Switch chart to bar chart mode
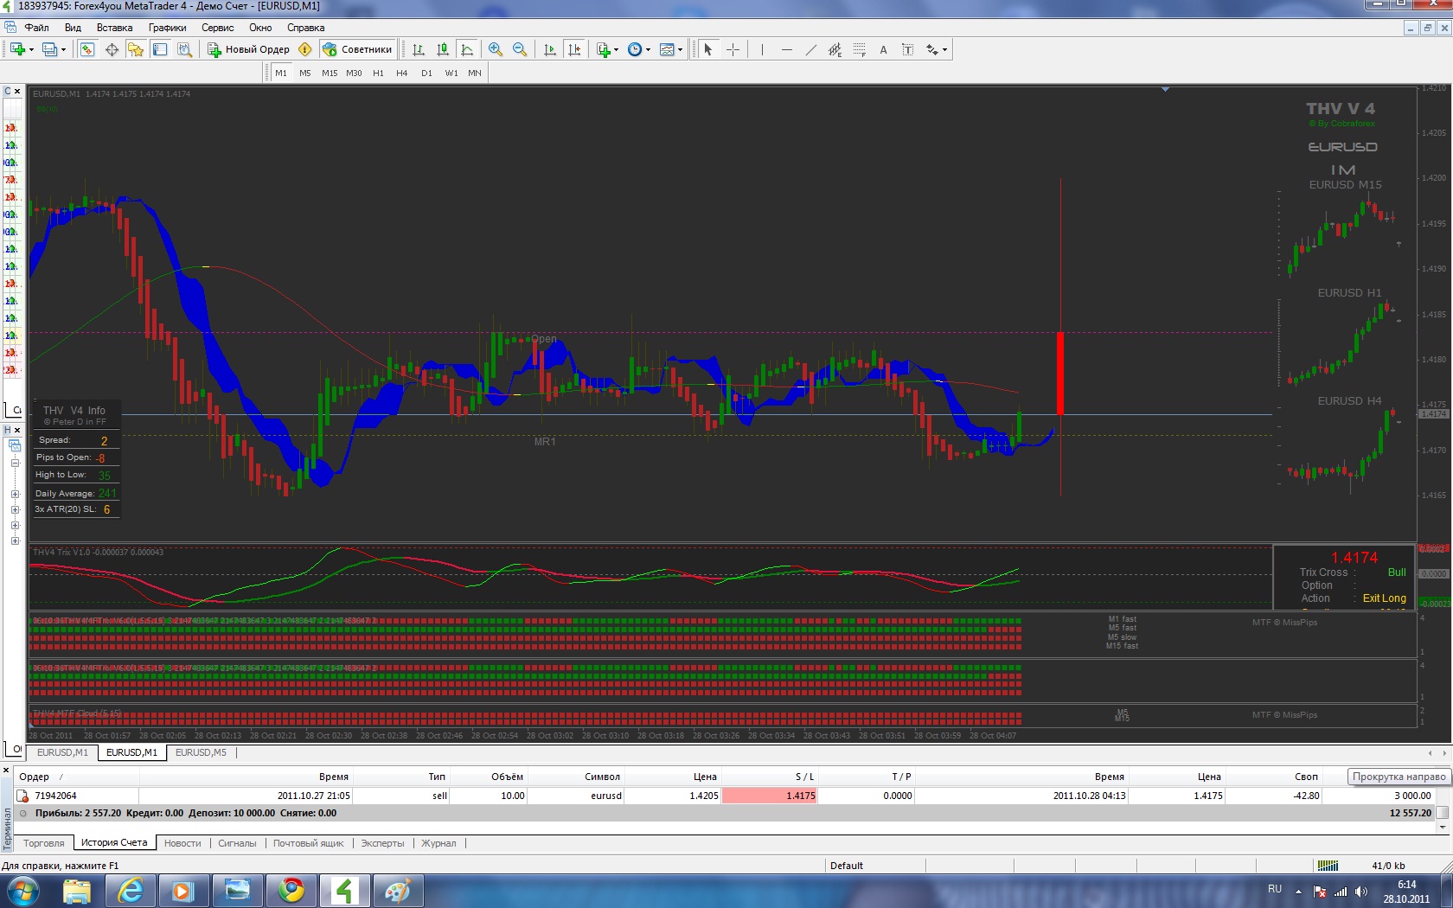1453x908 pixels. [x=419, y=49]
